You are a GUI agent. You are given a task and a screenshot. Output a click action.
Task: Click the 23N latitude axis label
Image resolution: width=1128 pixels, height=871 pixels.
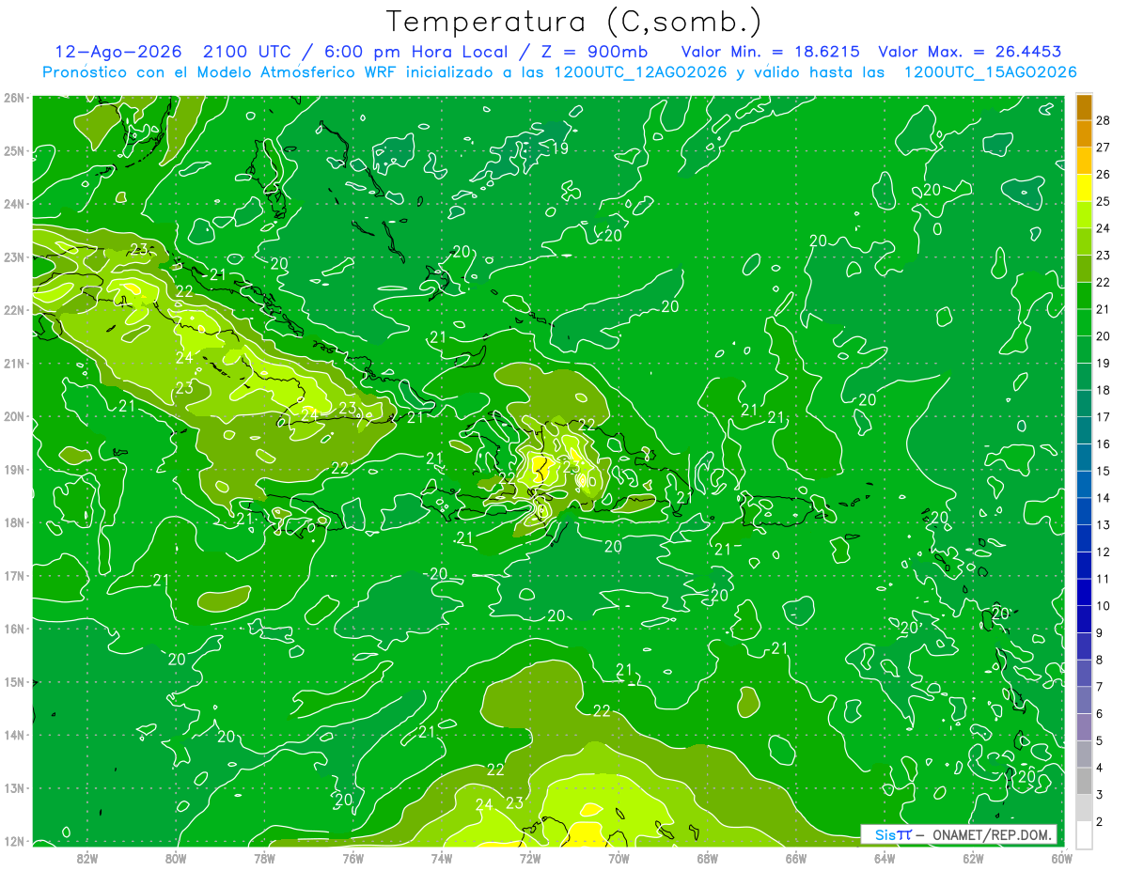point(13,257)
